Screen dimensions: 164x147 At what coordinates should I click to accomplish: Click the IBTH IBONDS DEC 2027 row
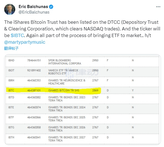click(82, 139)
